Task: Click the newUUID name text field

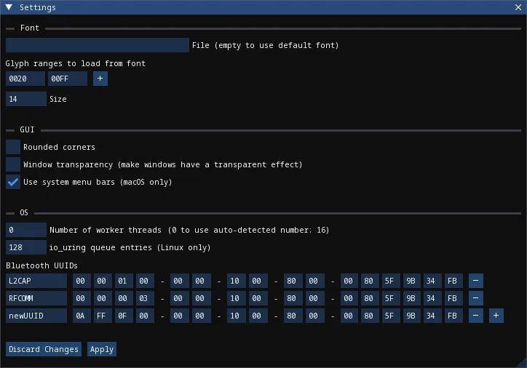Action: (x=36, y=316)
